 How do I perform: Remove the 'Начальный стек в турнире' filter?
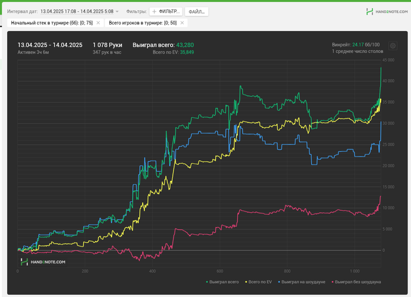pyautogui.click(x=98, y=23)
